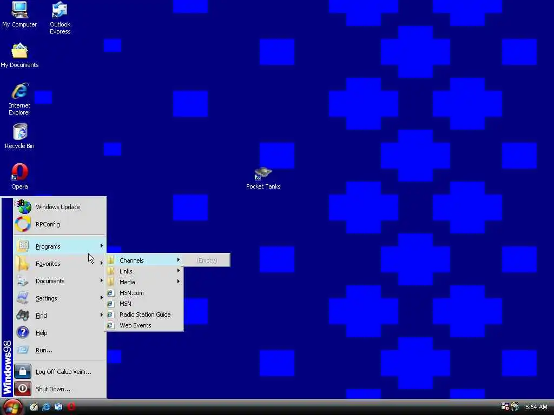Screen dimensions: 554x415
Task: Open the MSN favorite link
Action: [144, 304]
